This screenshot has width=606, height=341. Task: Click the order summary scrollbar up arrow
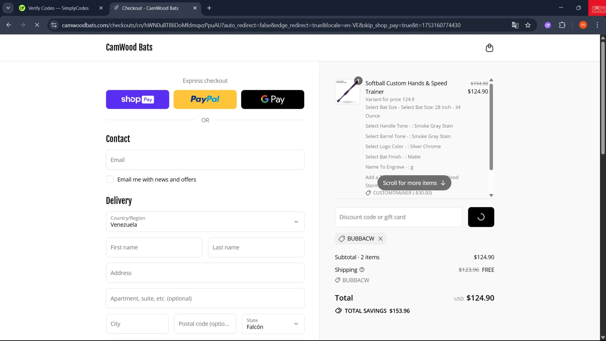pos(491,80)
